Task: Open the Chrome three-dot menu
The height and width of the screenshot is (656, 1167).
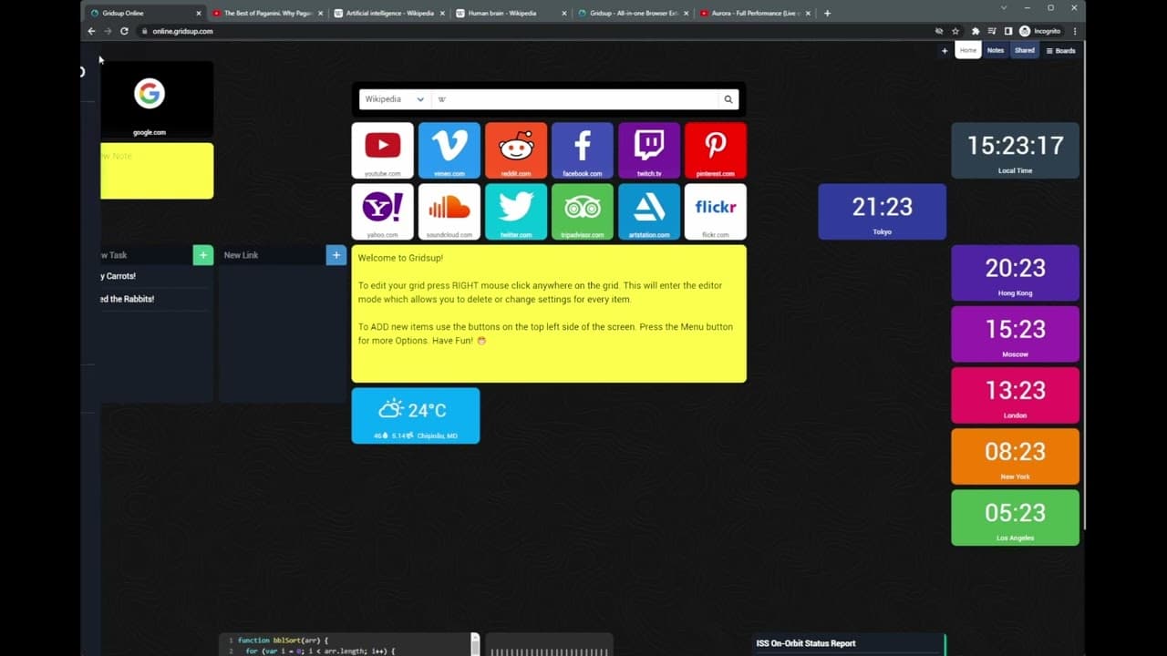Action: [1075, 31]
